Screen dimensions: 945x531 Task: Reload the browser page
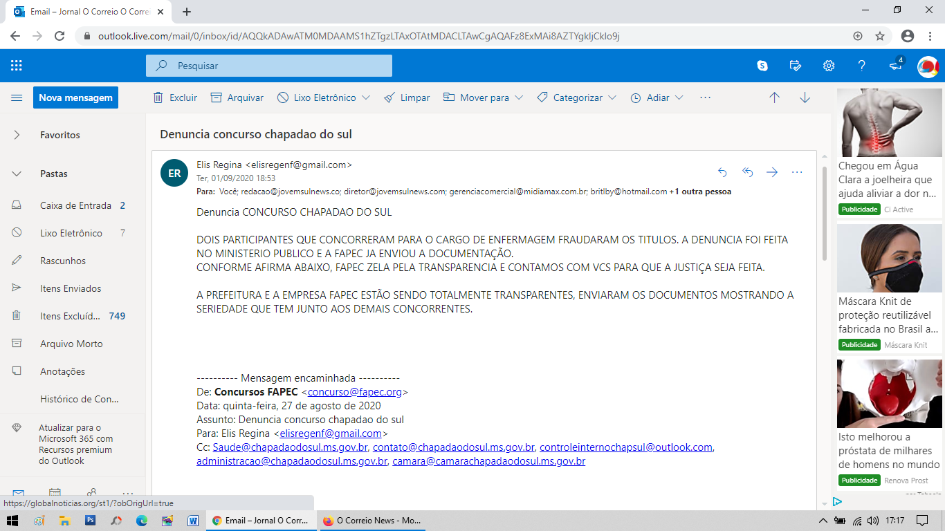(59, 36)
